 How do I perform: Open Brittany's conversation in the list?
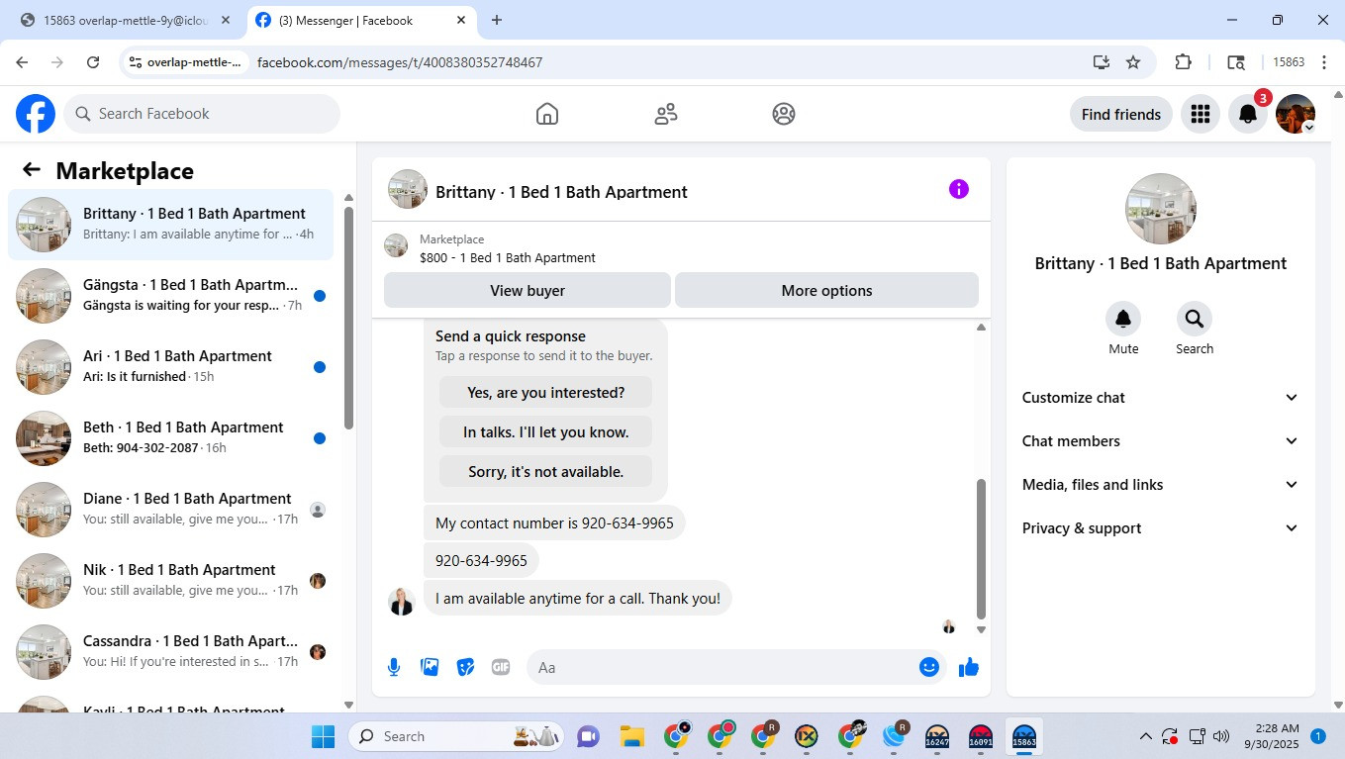pos(170,225)
